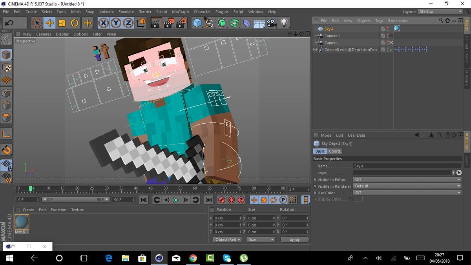Switch to Basic tab in attributes

(x=320, y=151)
